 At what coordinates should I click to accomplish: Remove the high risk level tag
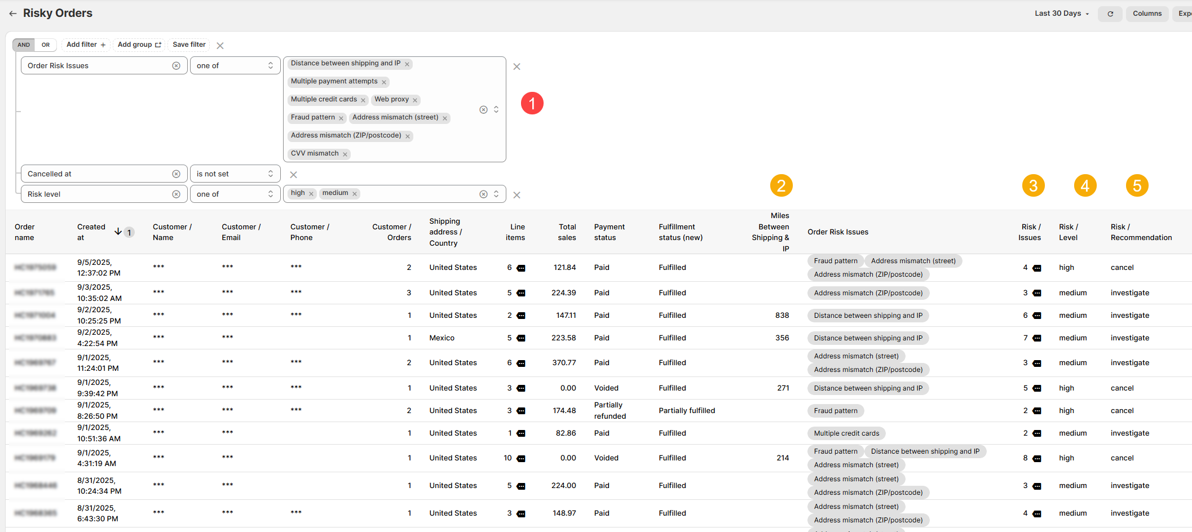point(311,194)
